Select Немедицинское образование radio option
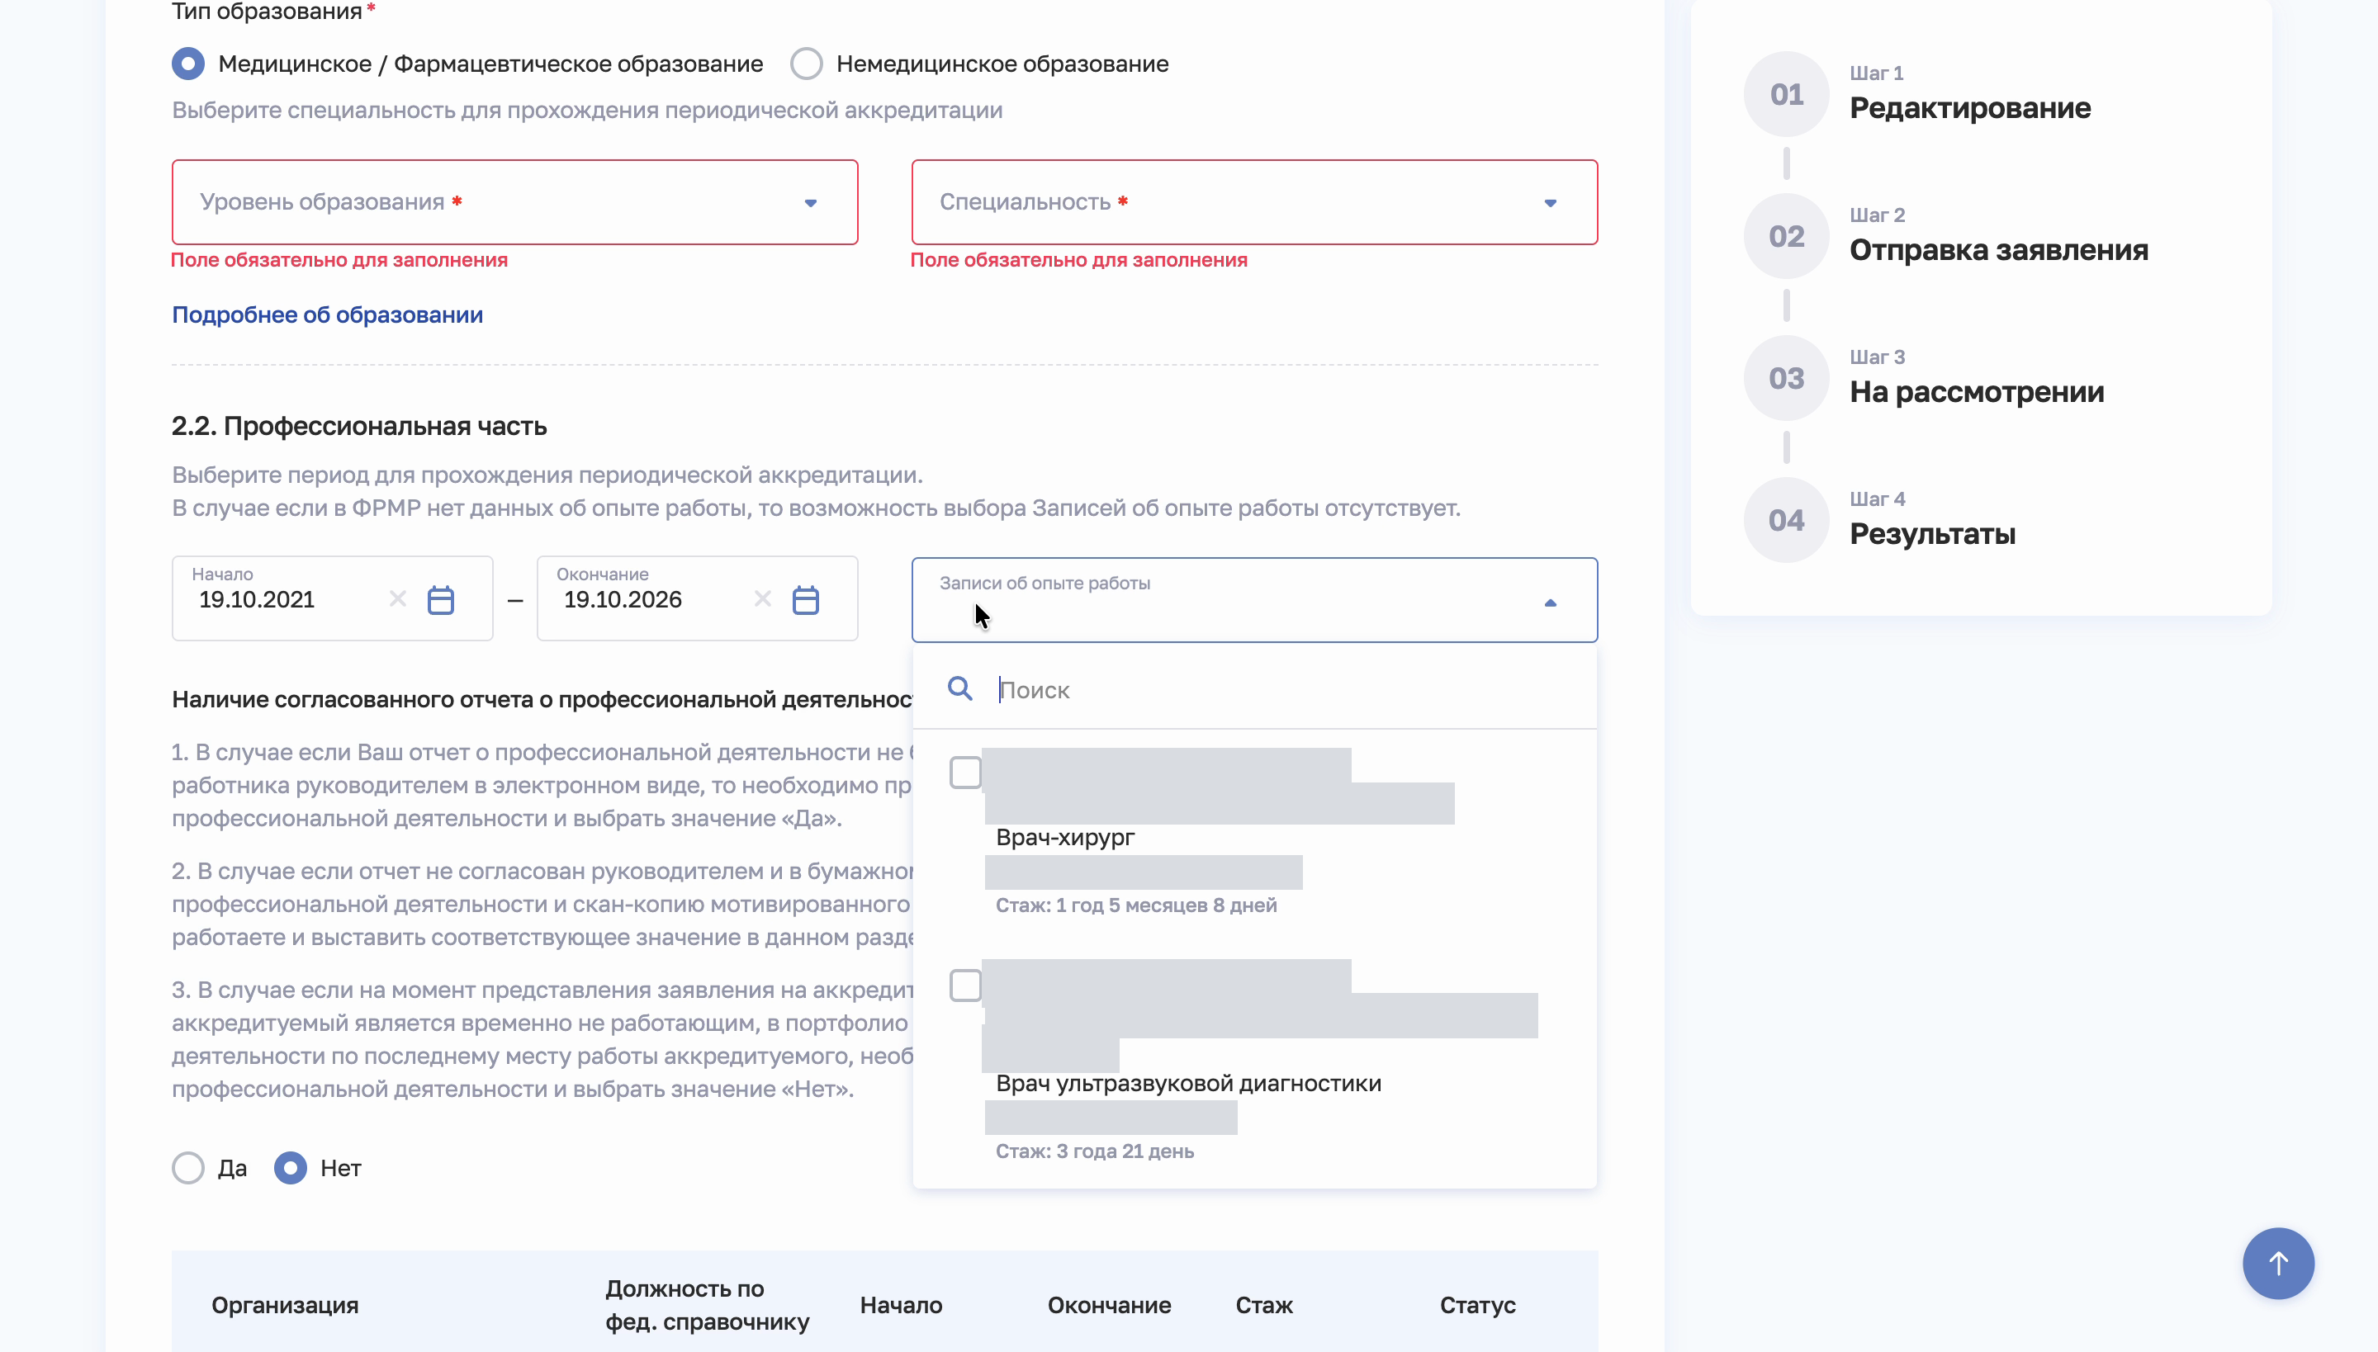Image resolution: width=2378 pixels, height=1352 pixels. tap(806, 63)
